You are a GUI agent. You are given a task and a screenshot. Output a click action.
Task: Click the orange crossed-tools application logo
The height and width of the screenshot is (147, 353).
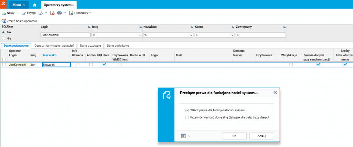[3, 4]
